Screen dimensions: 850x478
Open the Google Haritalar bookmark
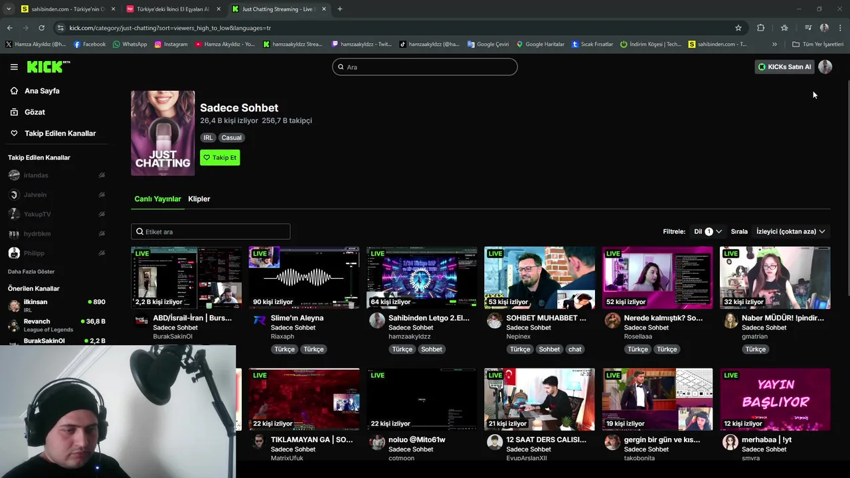pos(541,44)
